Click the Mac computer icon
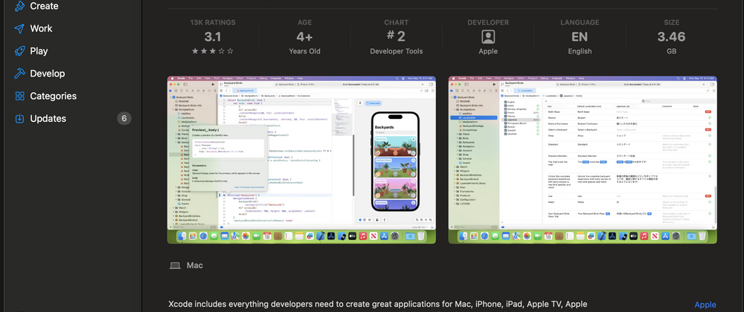The width and height of the screenshot is (744, 312). (x=175, y=265)
